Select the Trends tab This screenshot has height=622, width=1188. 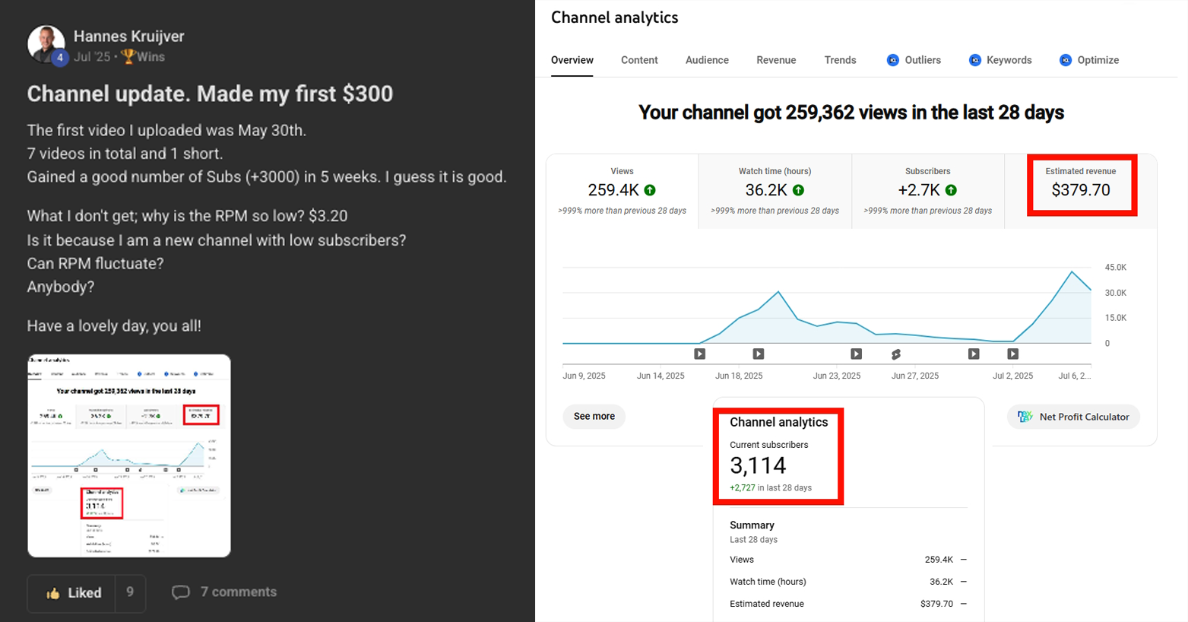coord(840,60)
